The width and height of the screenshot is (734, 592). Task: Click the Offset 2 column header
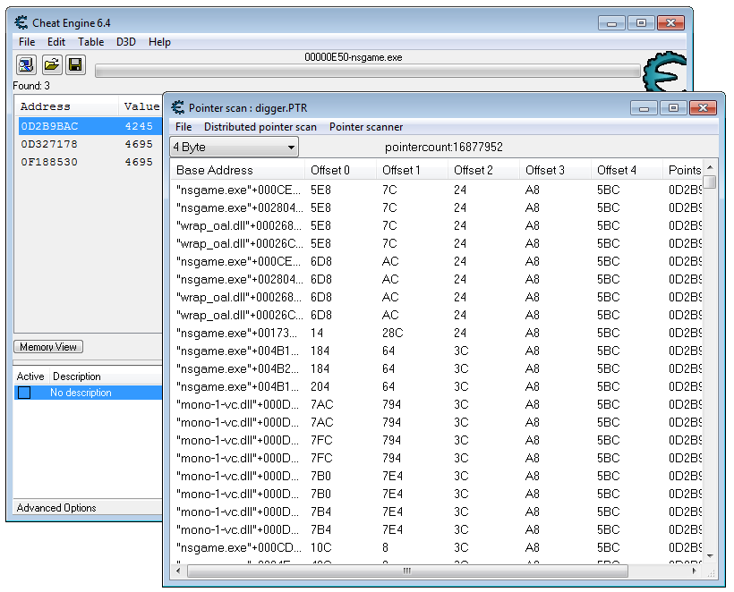(474, 170)
